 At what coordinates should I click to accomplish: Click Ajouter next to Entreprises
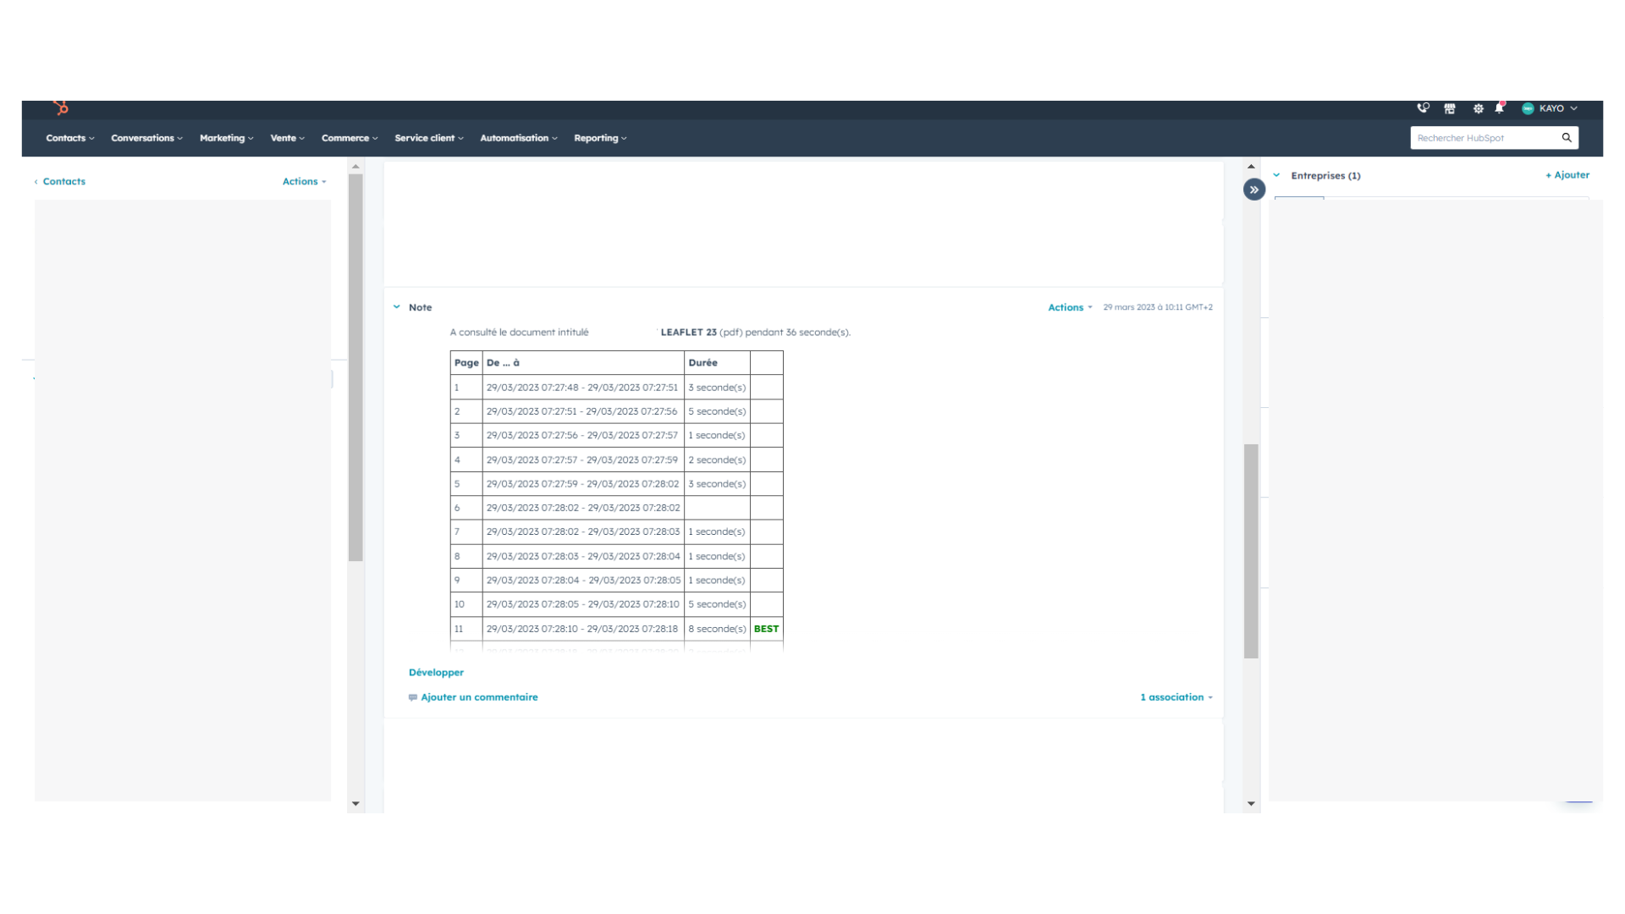pos(1567,175)
